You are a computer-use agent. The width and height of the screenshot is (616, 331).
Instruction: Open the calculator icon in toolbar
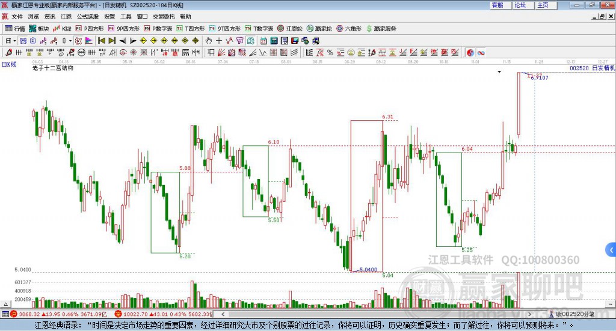[x=274, y=41]
